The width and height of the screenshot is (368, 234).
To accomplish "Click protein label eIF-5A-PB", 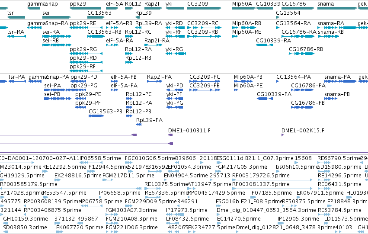I will click(123, 77).
